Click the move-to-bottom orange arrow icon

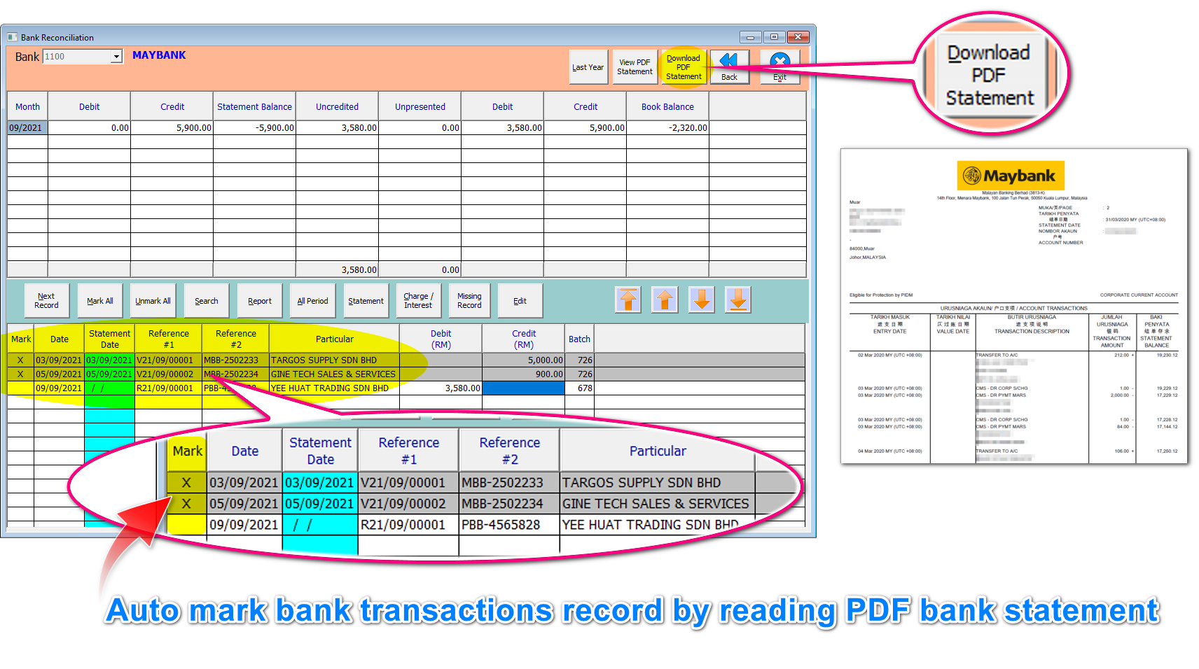pyautogui.click(x=737, y=300)
